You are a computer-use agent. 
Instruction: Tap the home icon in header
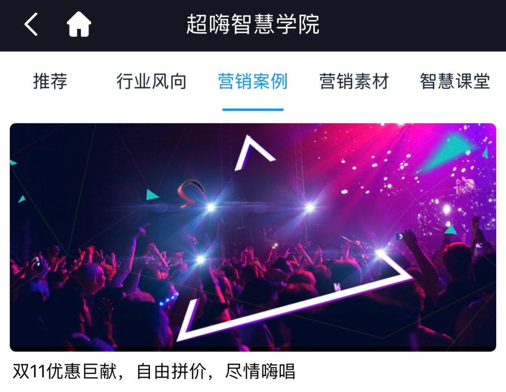[x=79, y=24]
